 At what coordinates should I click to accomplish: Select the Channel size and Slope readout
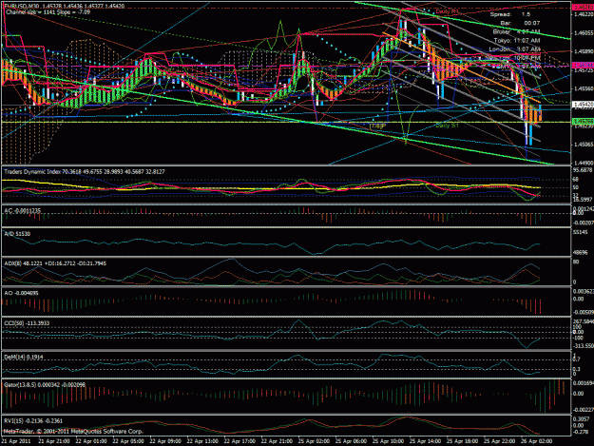click(48, 12)
